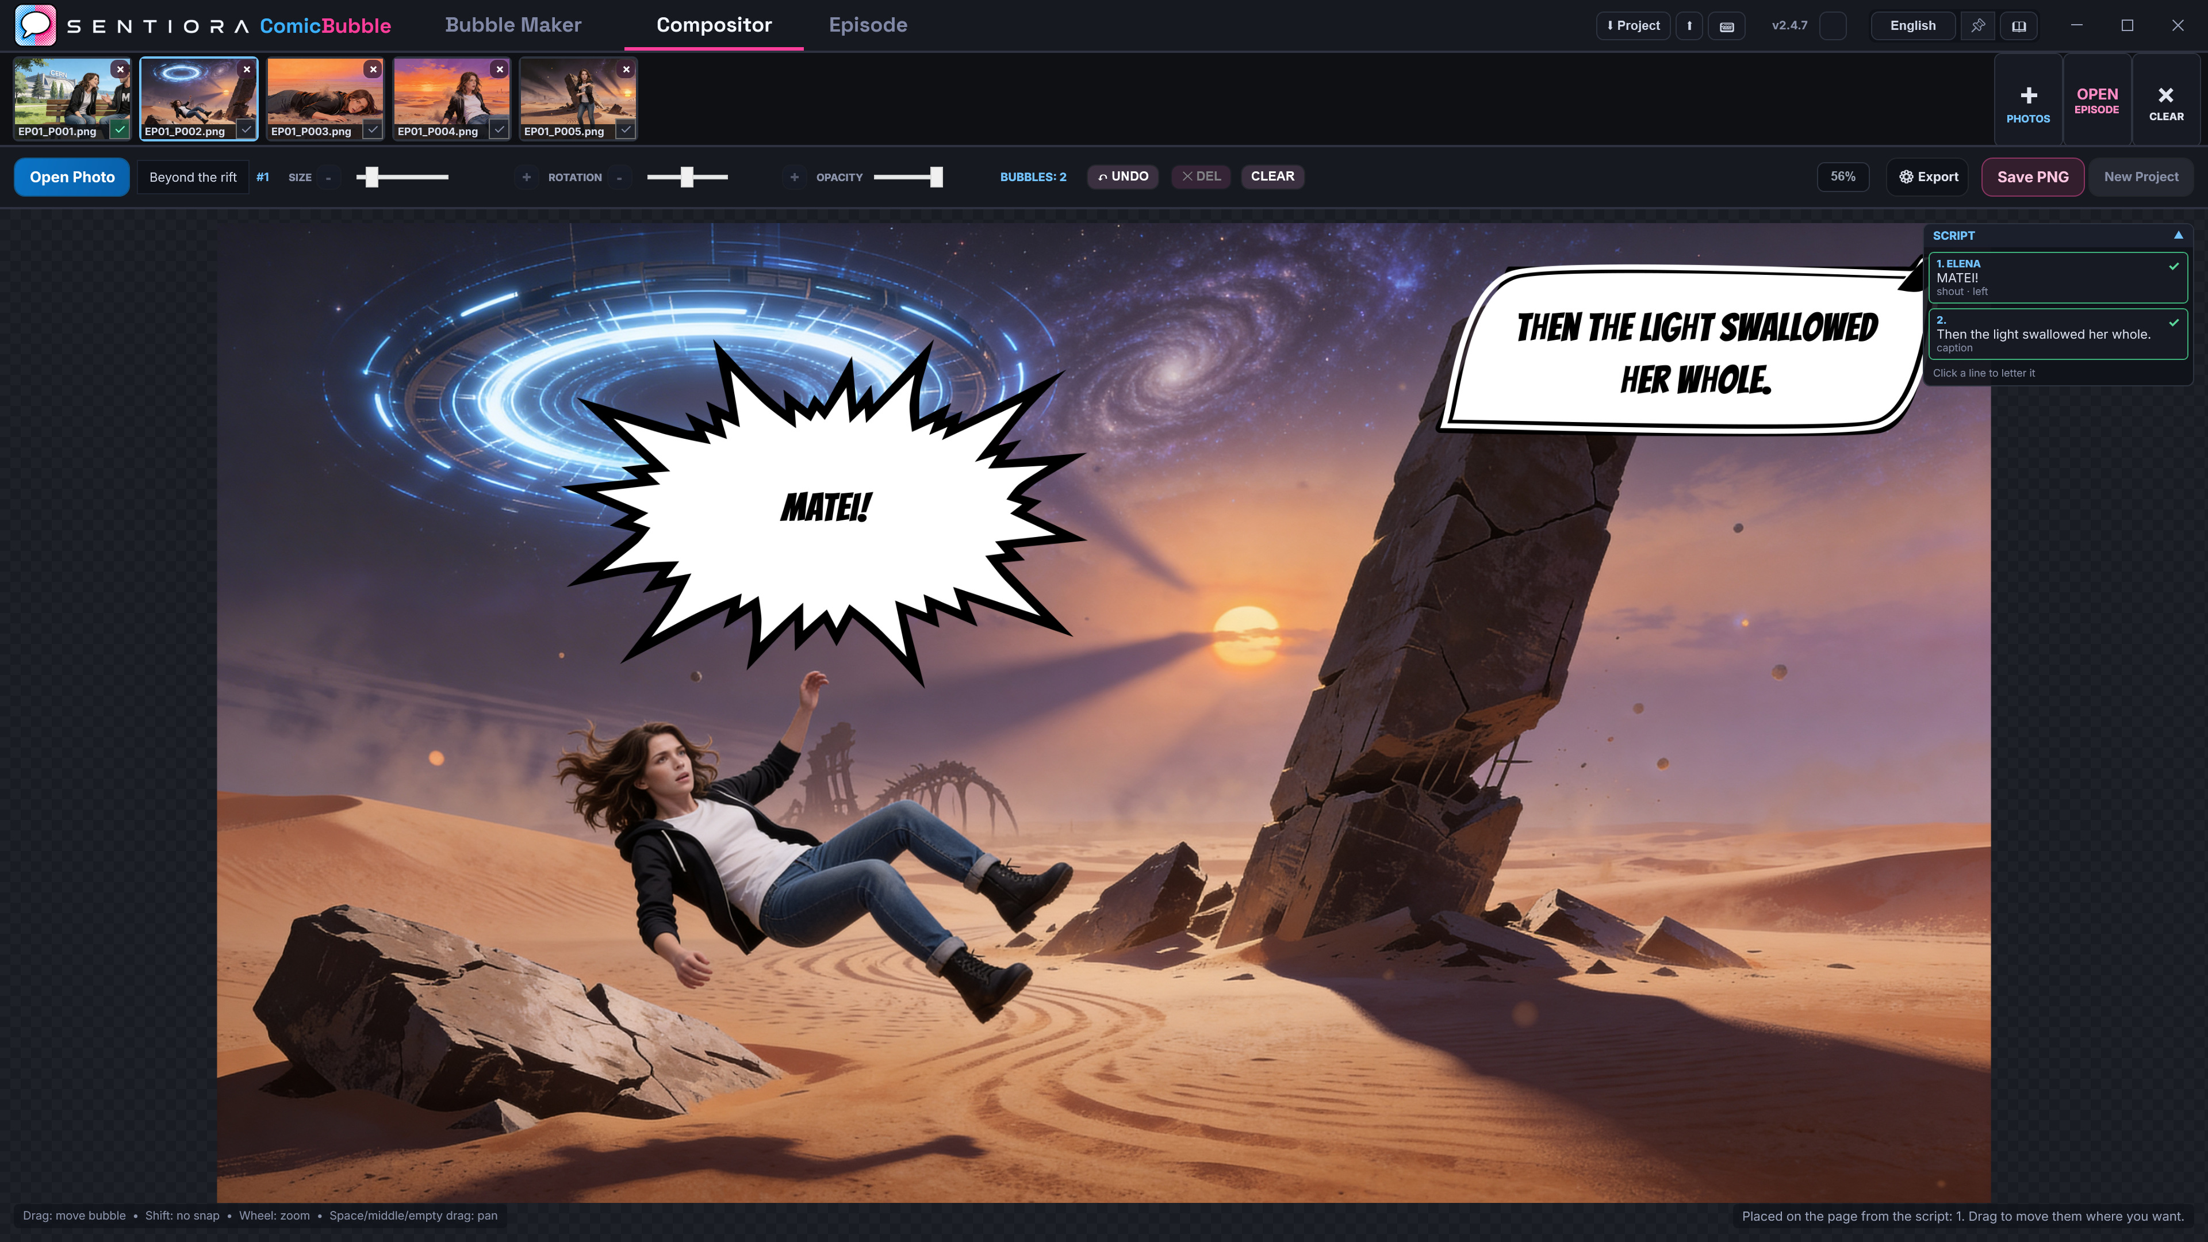Viewport: 2208px width, 1242px height.
Task: Click the ROTATION slider handle
Action: tap(687, 177)
